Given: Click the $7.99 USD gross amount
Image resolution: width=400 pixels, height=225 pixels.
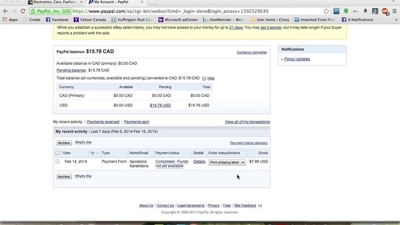Looking at the screenshot, I should [259, 161].
